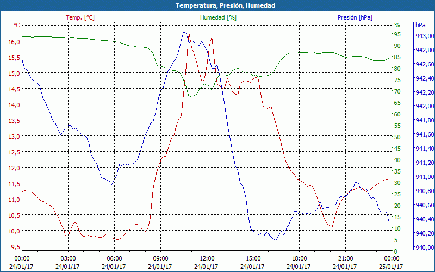Click the '9,5' temperature axis value
435x272 pixels.
(16, 247)
